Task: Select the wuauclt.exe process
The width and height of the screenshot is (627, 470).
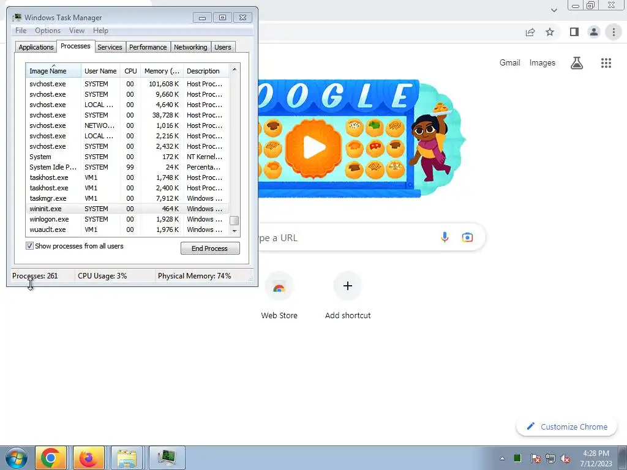Action: [127, 229]
